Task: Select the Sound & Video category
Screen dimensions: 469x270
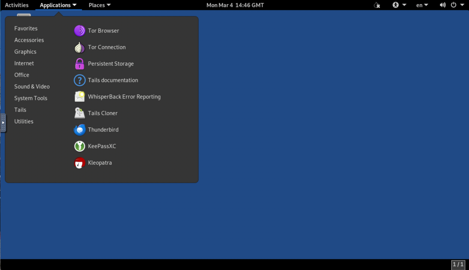Action: (32, 87)
